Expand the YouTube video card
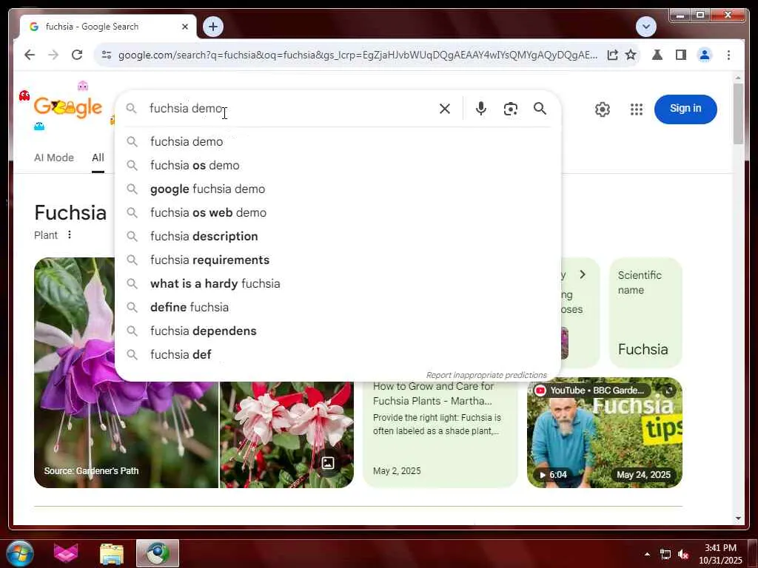758x568 pixels. (668, 390)
